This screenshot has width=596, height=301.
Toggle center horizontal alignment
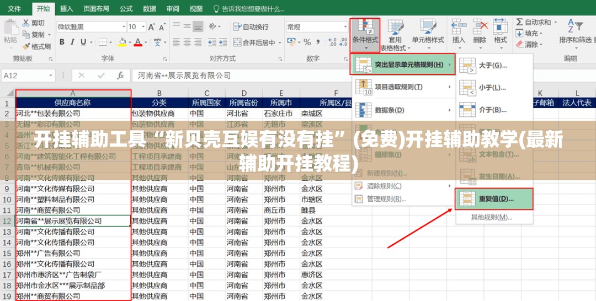point(187,42)
